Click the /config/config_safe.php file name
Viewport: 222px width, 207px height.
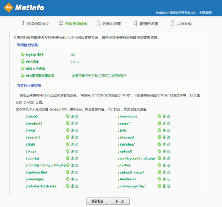46,165
